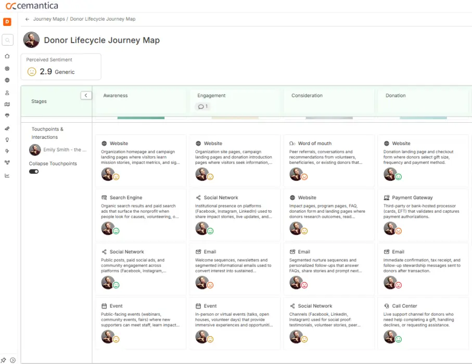This screenshot has width=472, height=364.
Task: Select the lightning bolt sidebar icon
Action: click(7, 151)
